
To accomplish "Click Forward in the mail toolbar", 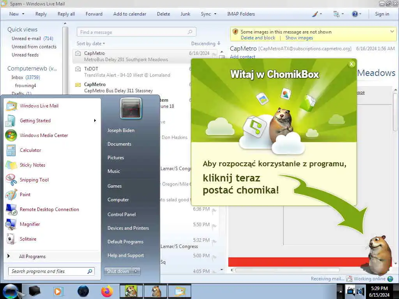I will 94,14.
